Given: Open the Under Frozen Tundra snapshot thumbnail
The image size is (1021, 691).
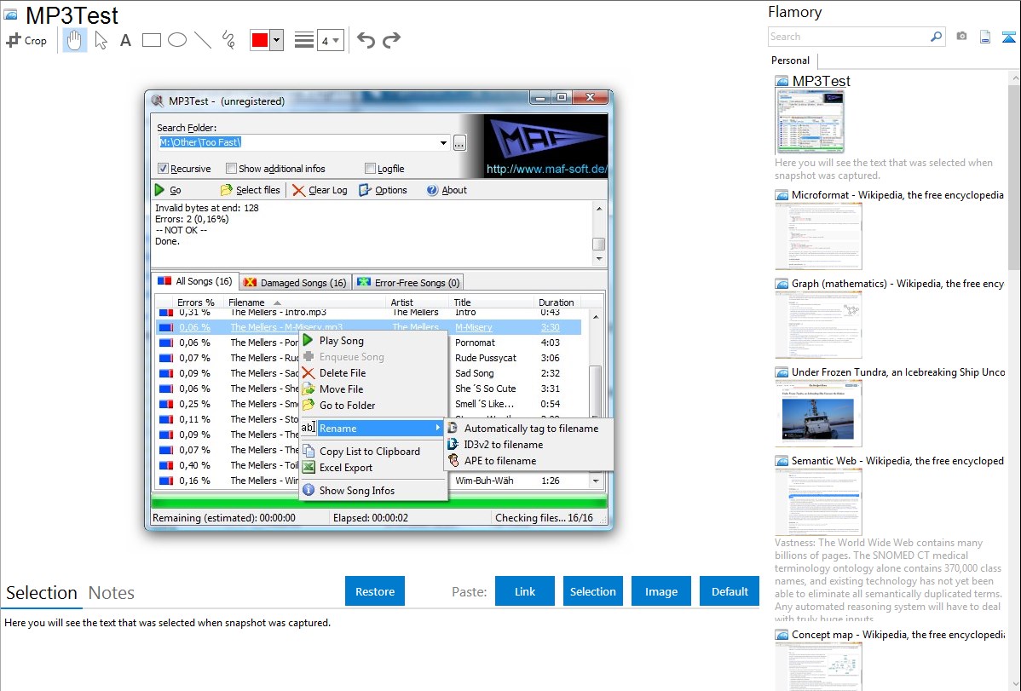Looking at the screenshot, I should [818, 413].
